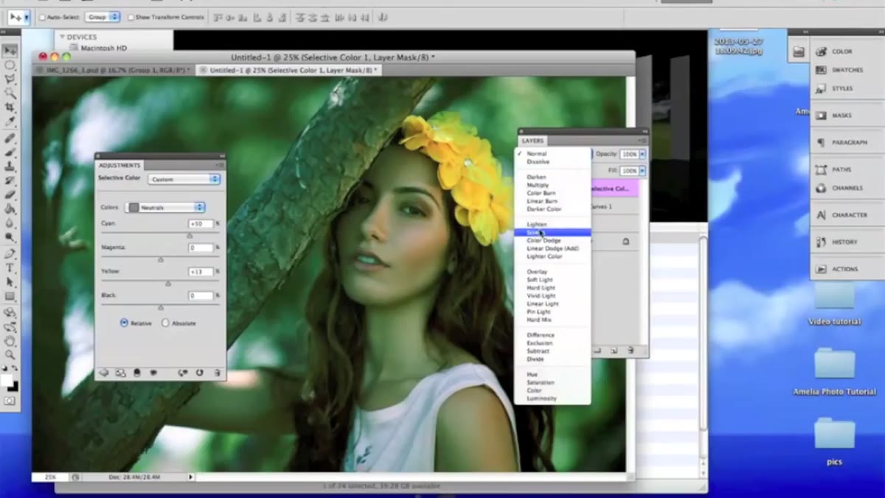Switch to IMG_1264 document tab
The image size is (885, 498).
[113, 70]
